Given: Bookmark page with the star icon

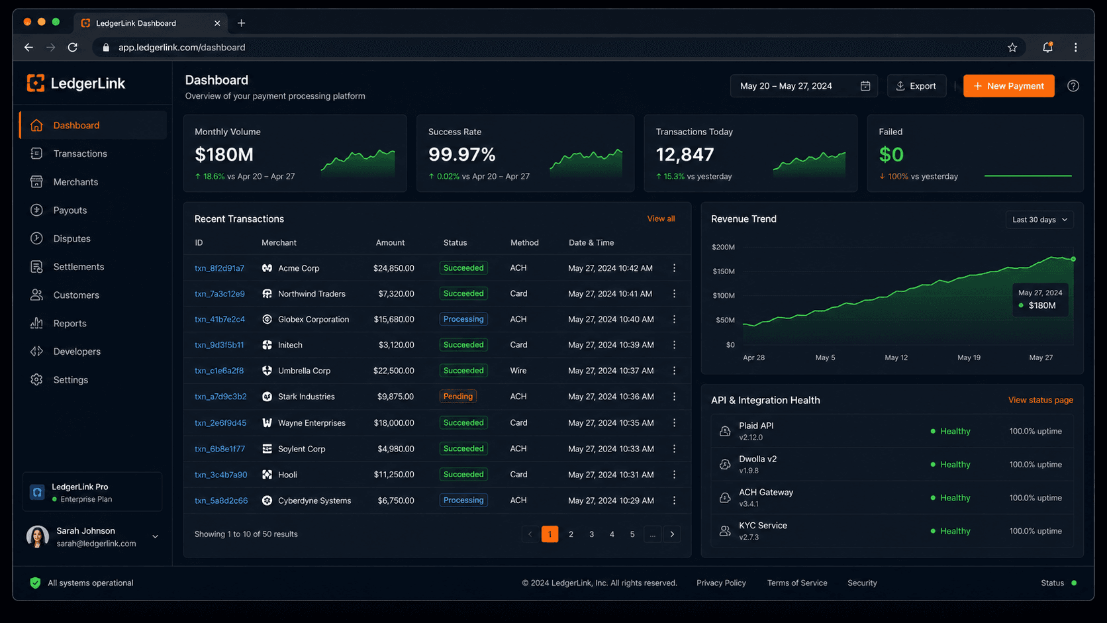Looking at the screenshot, I should pyautogui.click(x=1012, y=47).
